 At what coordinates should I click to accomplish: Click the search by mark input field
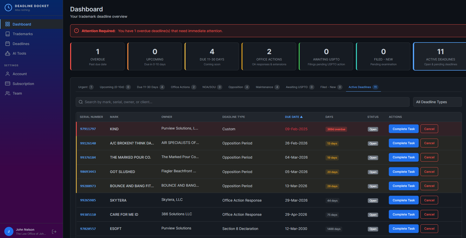(228, 102)
